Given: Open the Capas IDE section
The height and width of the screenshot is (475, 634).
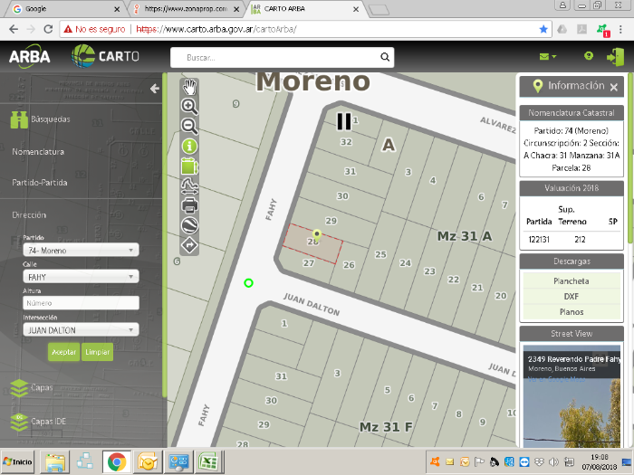Looking at the screenshot, I should pyautogui.click(x=38, y=422).
